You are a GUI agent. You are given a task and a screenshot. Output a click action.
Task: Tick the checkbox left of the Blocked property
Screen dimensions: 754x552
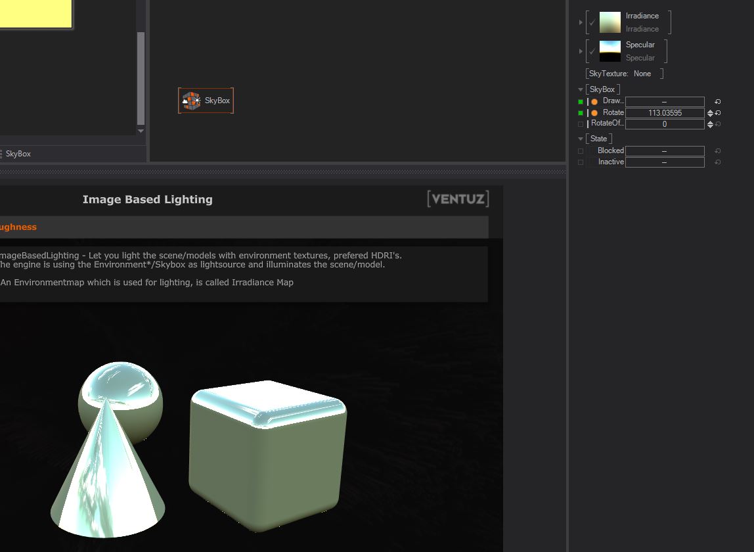coord(581,151)
